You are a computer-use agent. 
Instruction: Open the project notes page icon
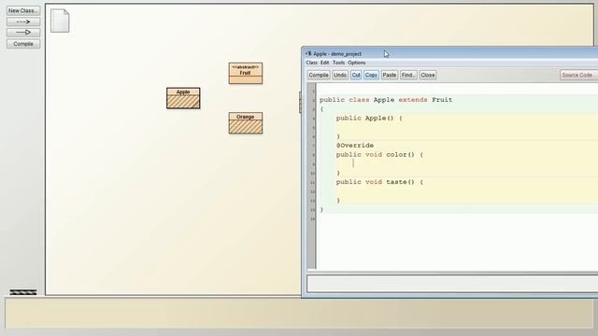coord(60,21)
